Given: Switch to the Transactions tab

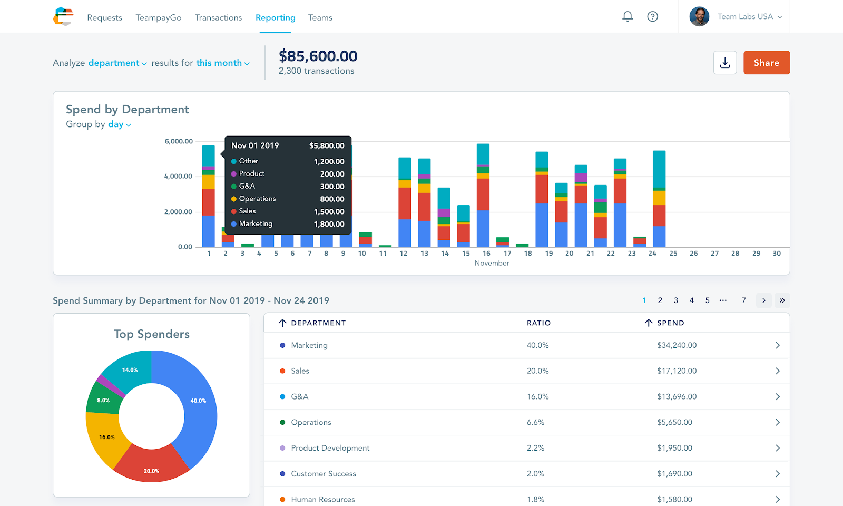Looking at the screenshot, I should tap(218, 17).
